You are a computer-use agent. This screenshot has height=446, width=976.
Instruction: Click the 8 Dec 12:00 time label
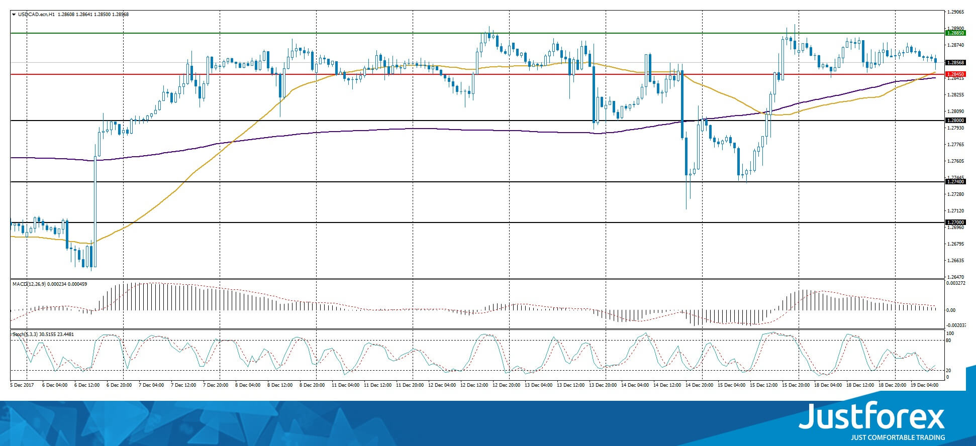point(280,385)
